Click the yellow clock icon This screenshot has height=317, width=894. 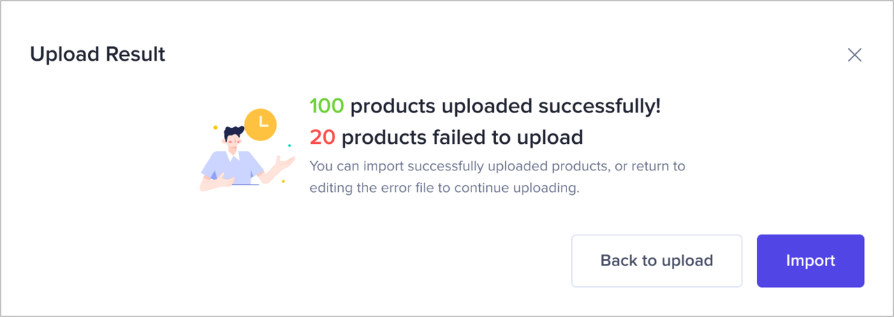click(262, 124)
